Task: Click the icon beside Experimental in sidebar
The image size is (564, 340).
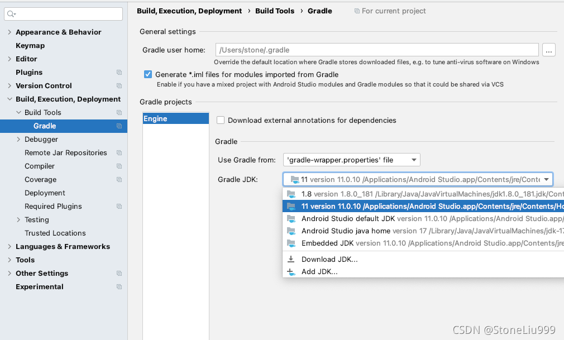Action: click(118, 286)
